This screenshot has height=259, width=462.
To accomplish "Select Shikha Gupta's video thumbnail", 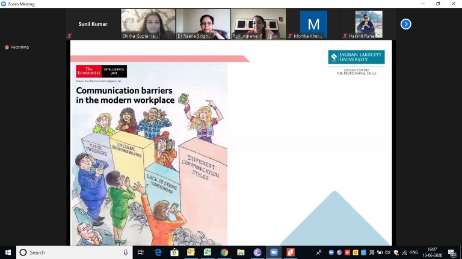I will [x=148, y=24].
